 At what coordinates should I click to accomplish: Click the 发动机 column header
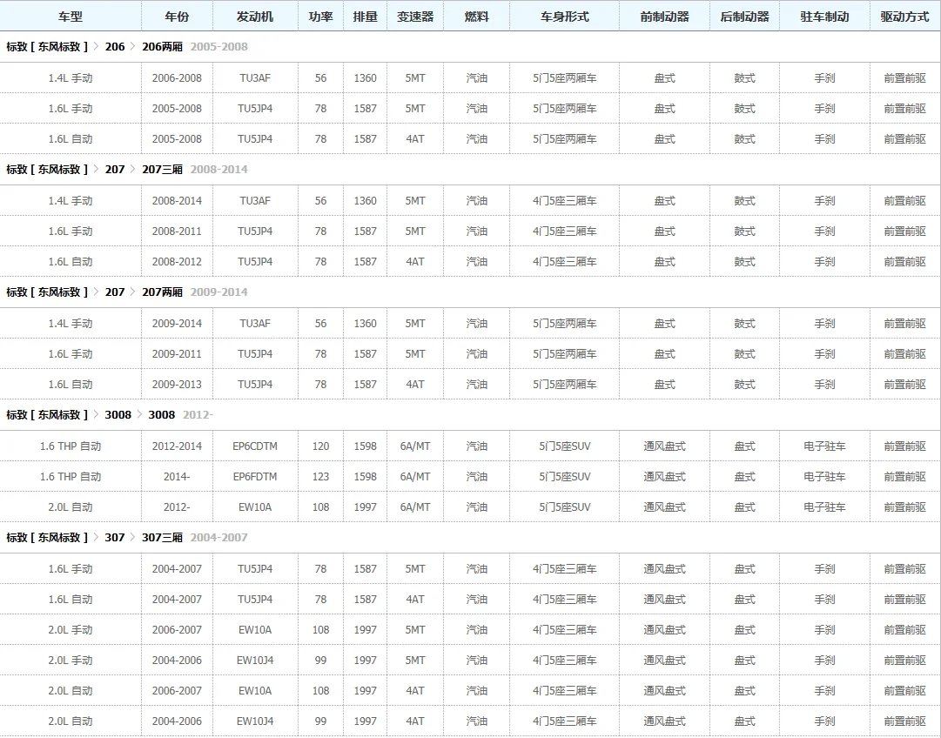254,17
